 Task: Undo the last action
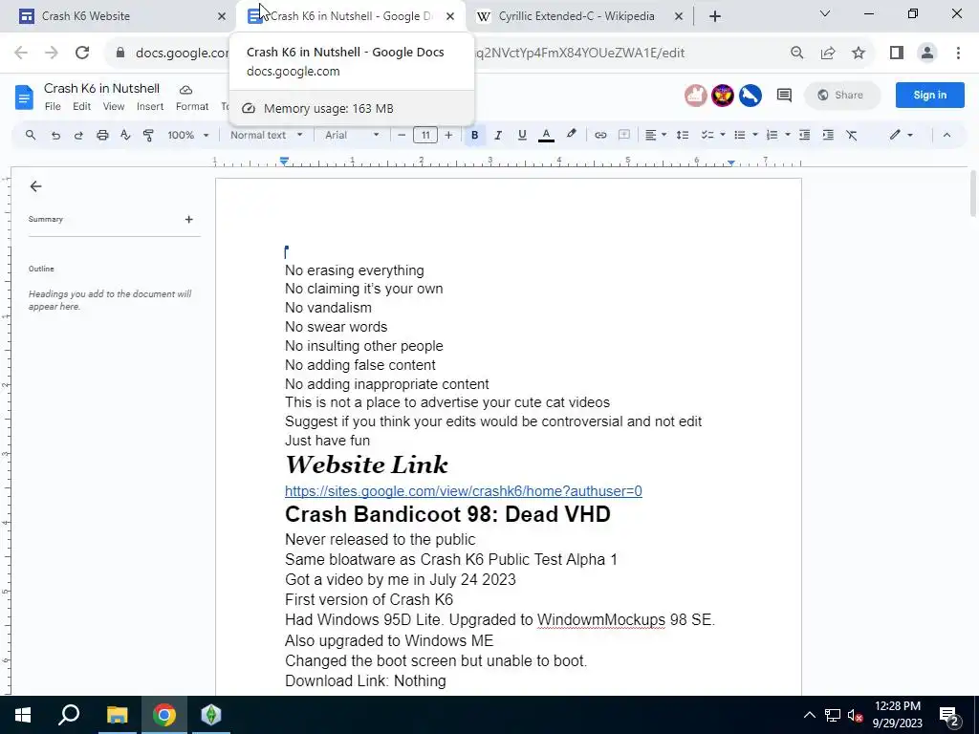coord(55,135)
